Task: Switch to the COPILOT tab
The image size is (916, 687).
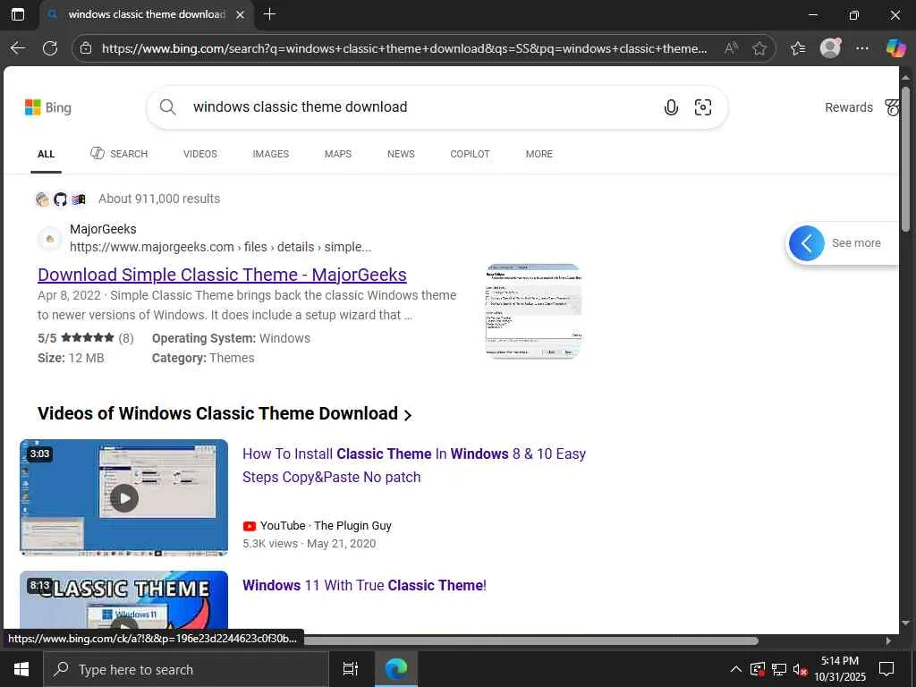Action: [470, 154]
